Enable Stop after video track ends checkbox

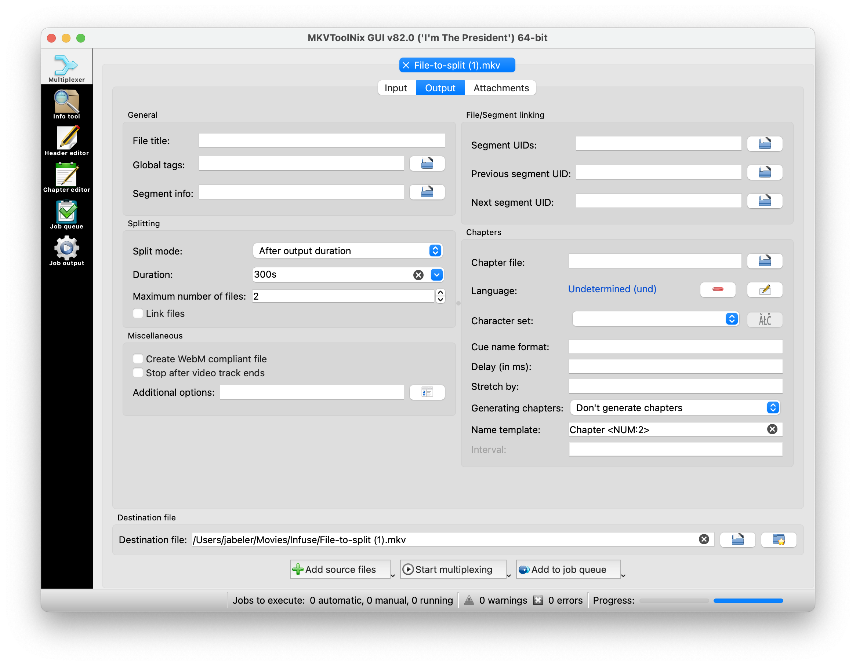coord(136,373)
